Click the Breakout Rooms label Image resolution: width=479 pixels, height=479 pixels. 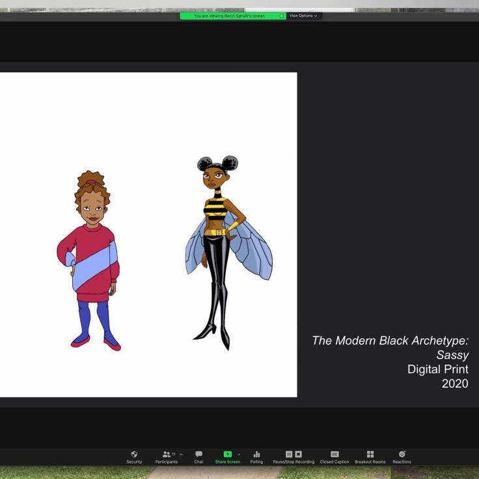pos(370,462)
